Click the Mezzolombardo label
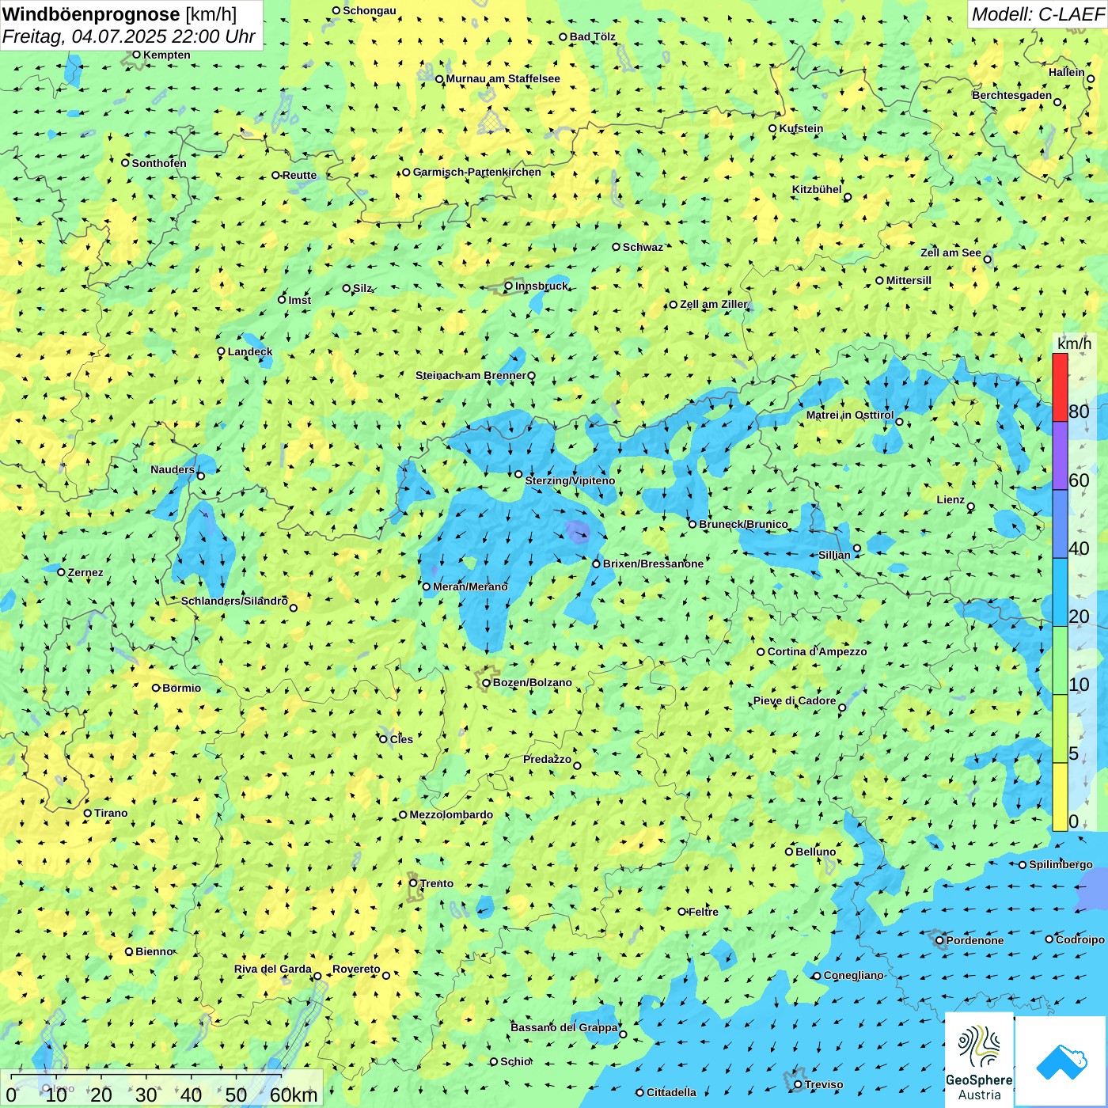This screenshot has height=1108, width=1108. [x=451, y=814]
